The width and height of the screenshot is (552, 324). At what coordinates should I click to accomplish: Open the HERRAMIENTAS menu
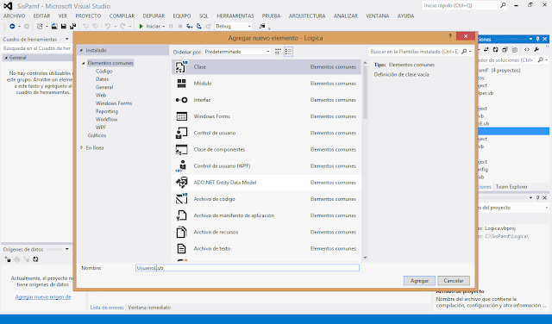pos(235,16)
